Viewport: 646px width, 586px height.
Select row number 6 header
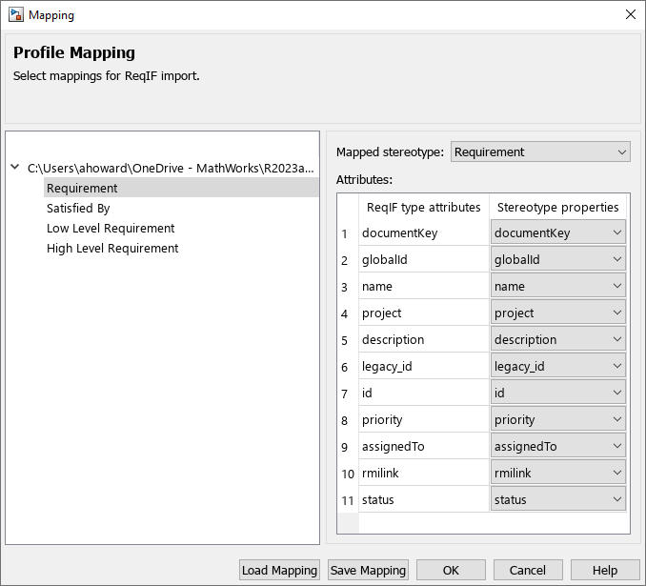[348, 367]
